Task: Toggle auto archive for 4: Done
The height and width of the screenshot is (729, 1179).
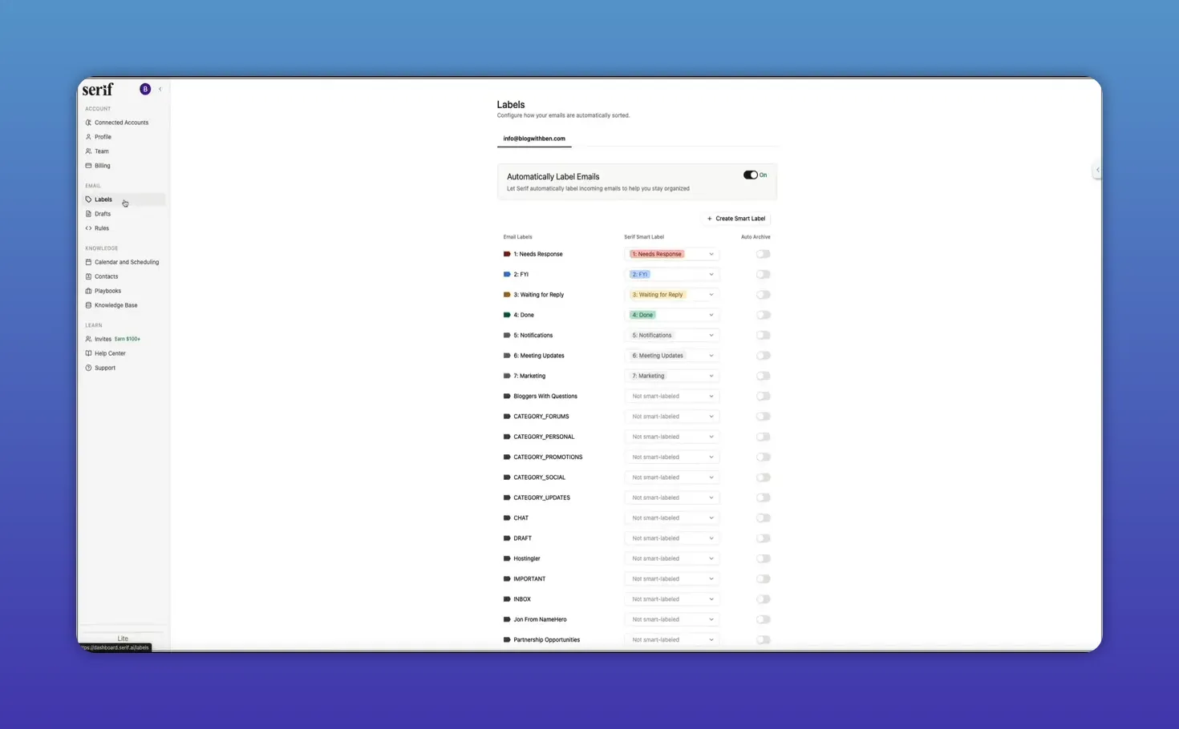Action: (763, 315)
